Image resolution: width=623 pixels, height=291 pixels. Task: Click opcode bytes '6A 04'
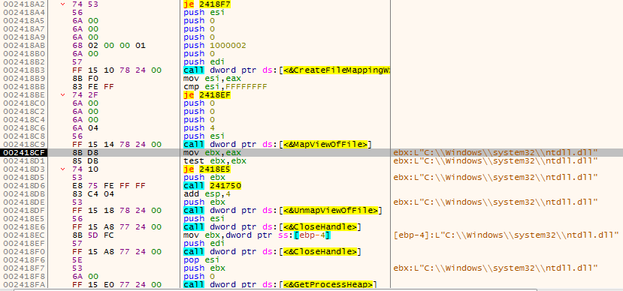click(x=86, y=127)
